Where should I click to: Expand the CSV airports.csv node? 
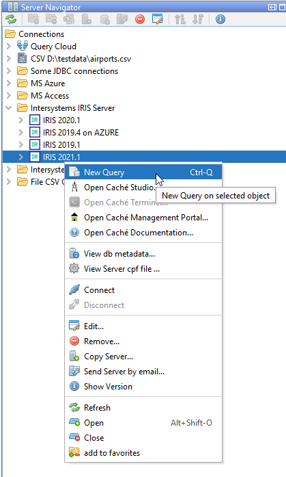(9, 58)
